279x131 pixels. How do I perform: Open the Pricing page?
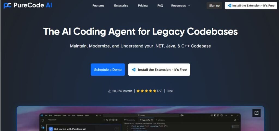click(x=143, y=5)
